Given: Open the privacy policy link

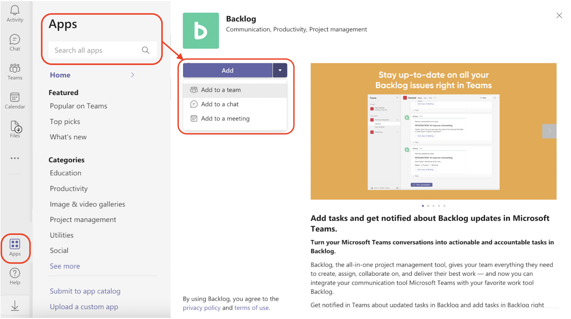Looking at the screenshot, I should tap(202, 308).
